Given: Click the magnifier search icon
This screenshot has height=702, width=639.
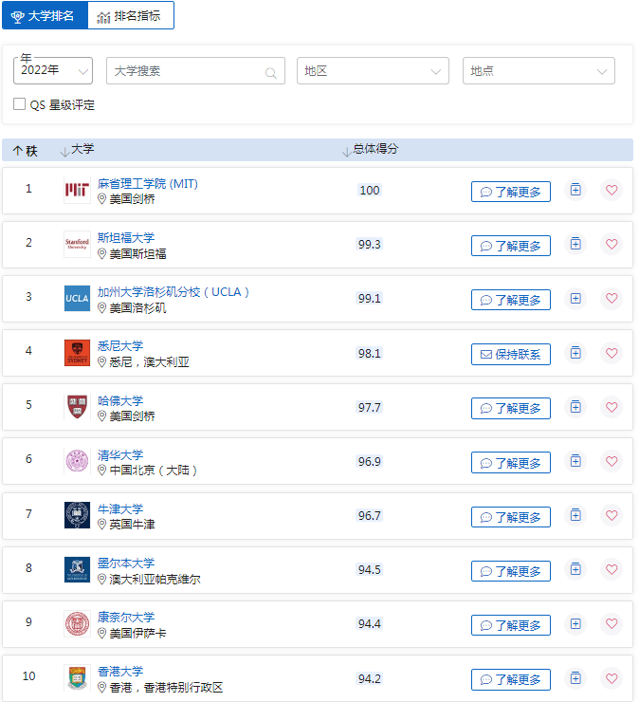Looking at the screenshot, I should 271,72.
